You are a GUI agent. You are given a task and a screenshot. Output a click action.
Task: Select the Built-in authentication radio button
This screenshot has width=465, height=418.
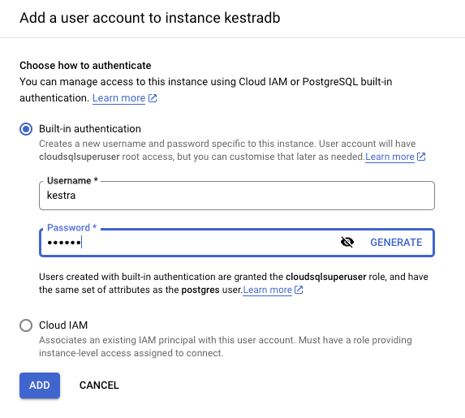(26, 129)
